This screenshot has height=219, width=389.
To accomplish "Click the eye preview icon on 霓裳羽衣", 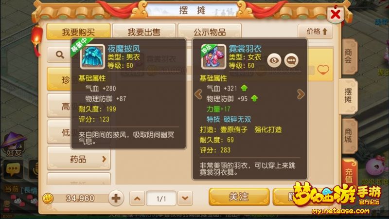I will click(274, 60).
